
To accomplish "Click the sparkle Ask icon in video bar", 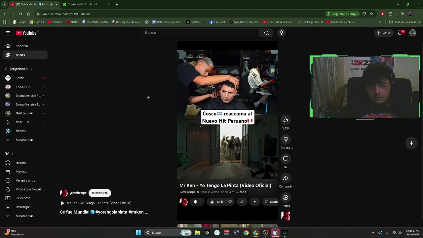I will (x=255, y=202).
